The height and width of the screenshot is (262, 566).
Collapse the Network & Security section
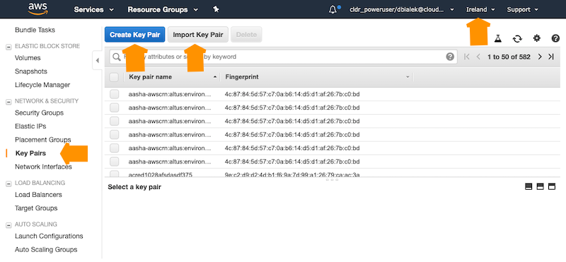coord(8,101)
